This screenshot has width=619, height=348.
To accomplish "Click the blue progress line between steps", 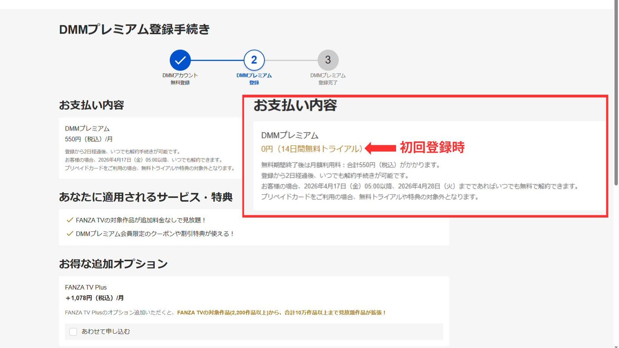I will [x=217, y=60].
